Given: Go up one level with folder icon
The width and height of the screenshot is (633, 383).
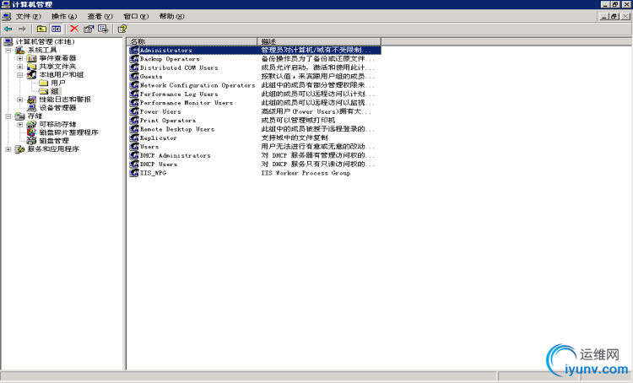Looking at the screenshot, I should [41, 29].
